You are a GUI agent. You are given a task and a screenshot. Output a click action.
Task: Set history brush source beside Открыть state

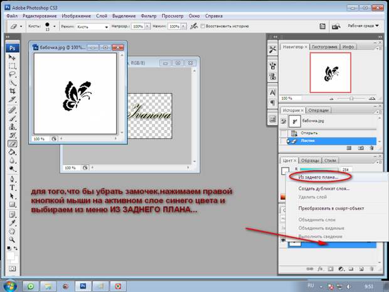pos(284,133)
